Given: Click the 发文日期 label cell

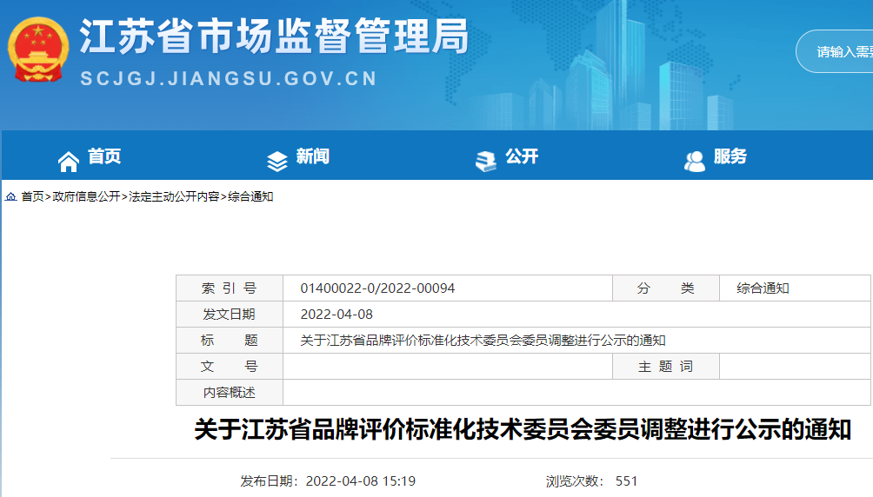Looking at the screenshot, I should tap(230, 315).
